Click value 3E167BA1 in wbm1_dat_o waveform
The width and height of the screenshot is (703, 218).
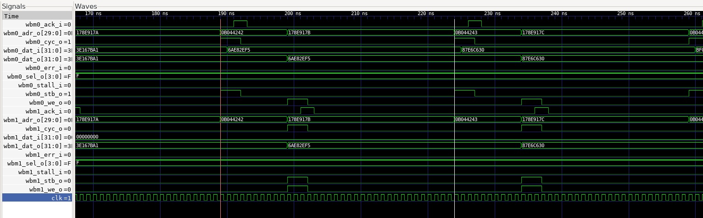pyautogui.click(x=87, y=145)
